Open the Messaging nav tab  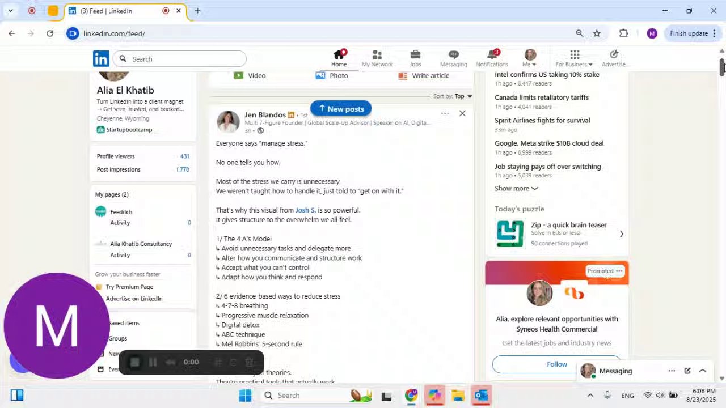click(x=453, y=58)
